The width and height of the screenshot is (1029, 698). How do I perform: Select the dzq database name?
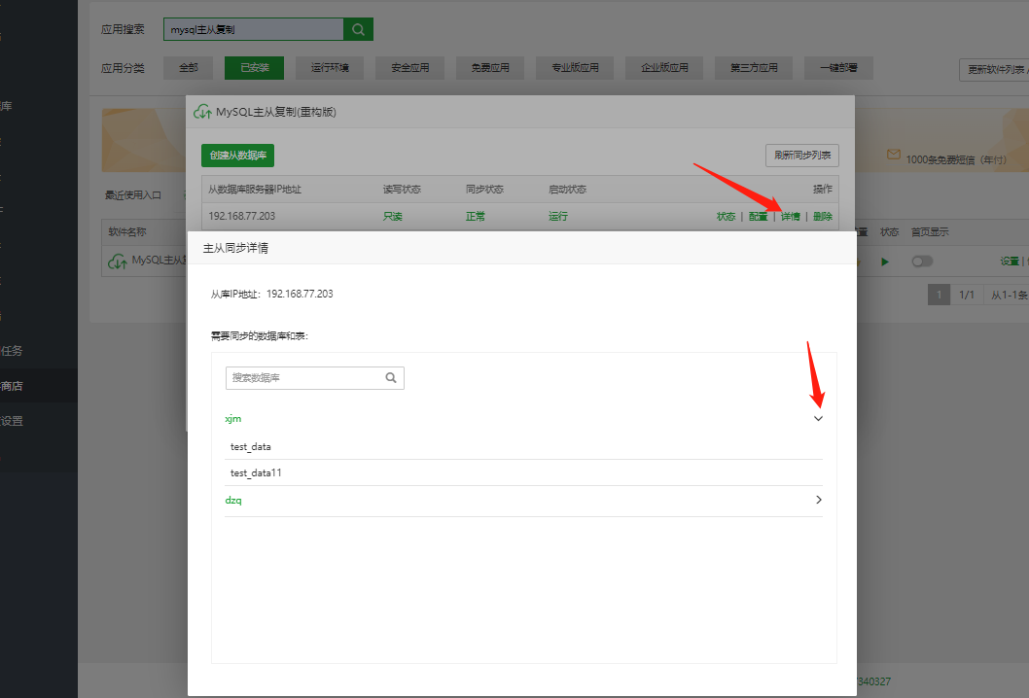(x=233, y=500)
